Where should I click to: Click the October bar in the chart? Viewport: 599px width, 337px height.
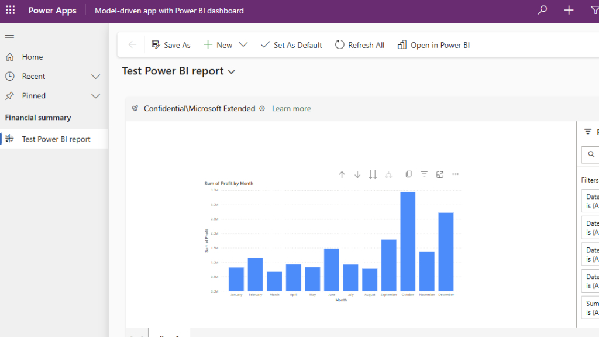[408, 241]
